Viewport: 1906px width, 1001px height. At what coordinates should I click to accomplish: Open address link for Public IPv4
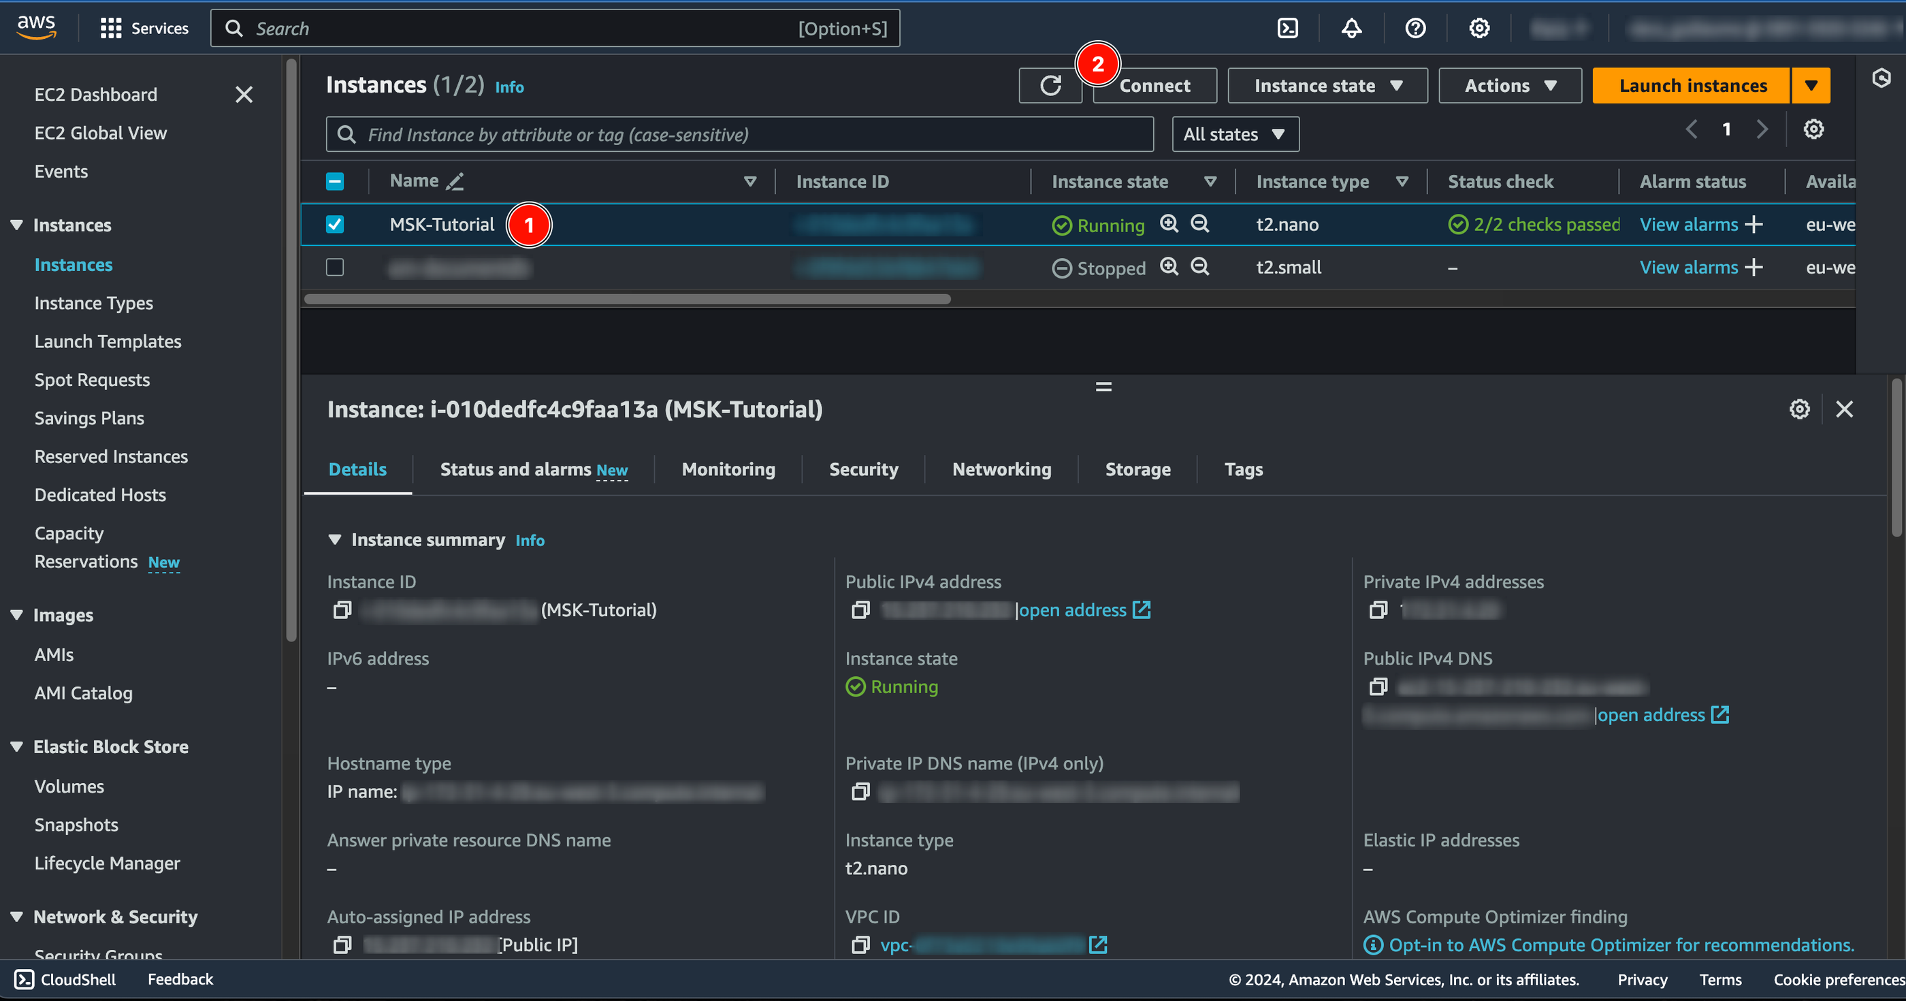point(1084,610)
